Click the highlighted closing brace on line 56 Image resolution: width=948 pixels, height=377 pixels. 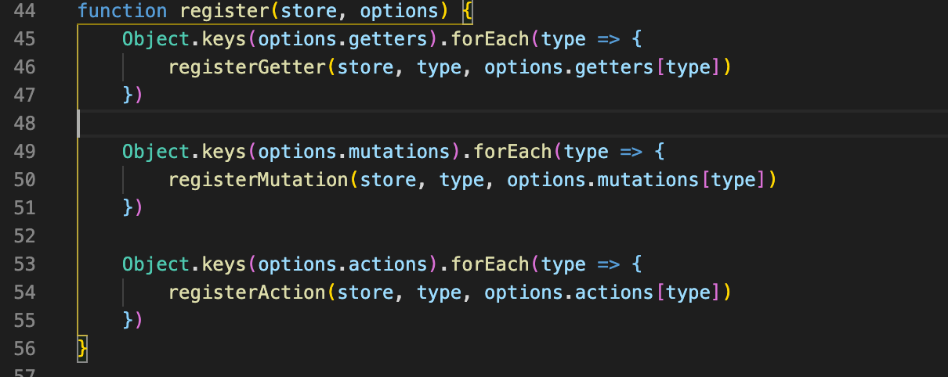tap(83, 348)
